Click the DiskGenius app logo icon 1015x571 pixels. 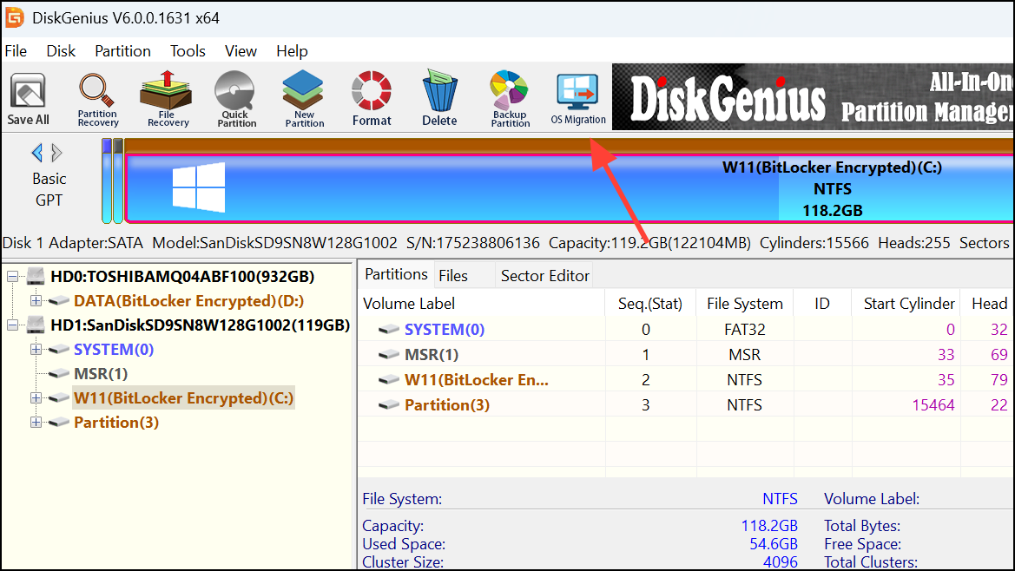14,17
